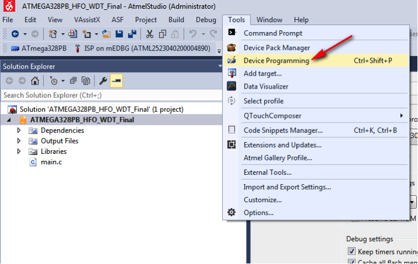The image size is (418, 264).
Task: Open Properties wrench icon in Solution Explorer
Action: pyautogui.click(x=103, y=81)
